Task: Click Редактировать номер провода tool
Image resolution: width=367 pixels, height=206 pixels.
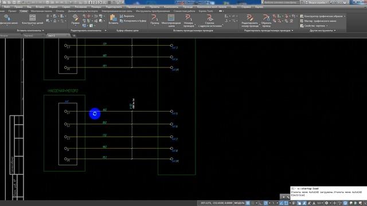Action: pos(250,21)
